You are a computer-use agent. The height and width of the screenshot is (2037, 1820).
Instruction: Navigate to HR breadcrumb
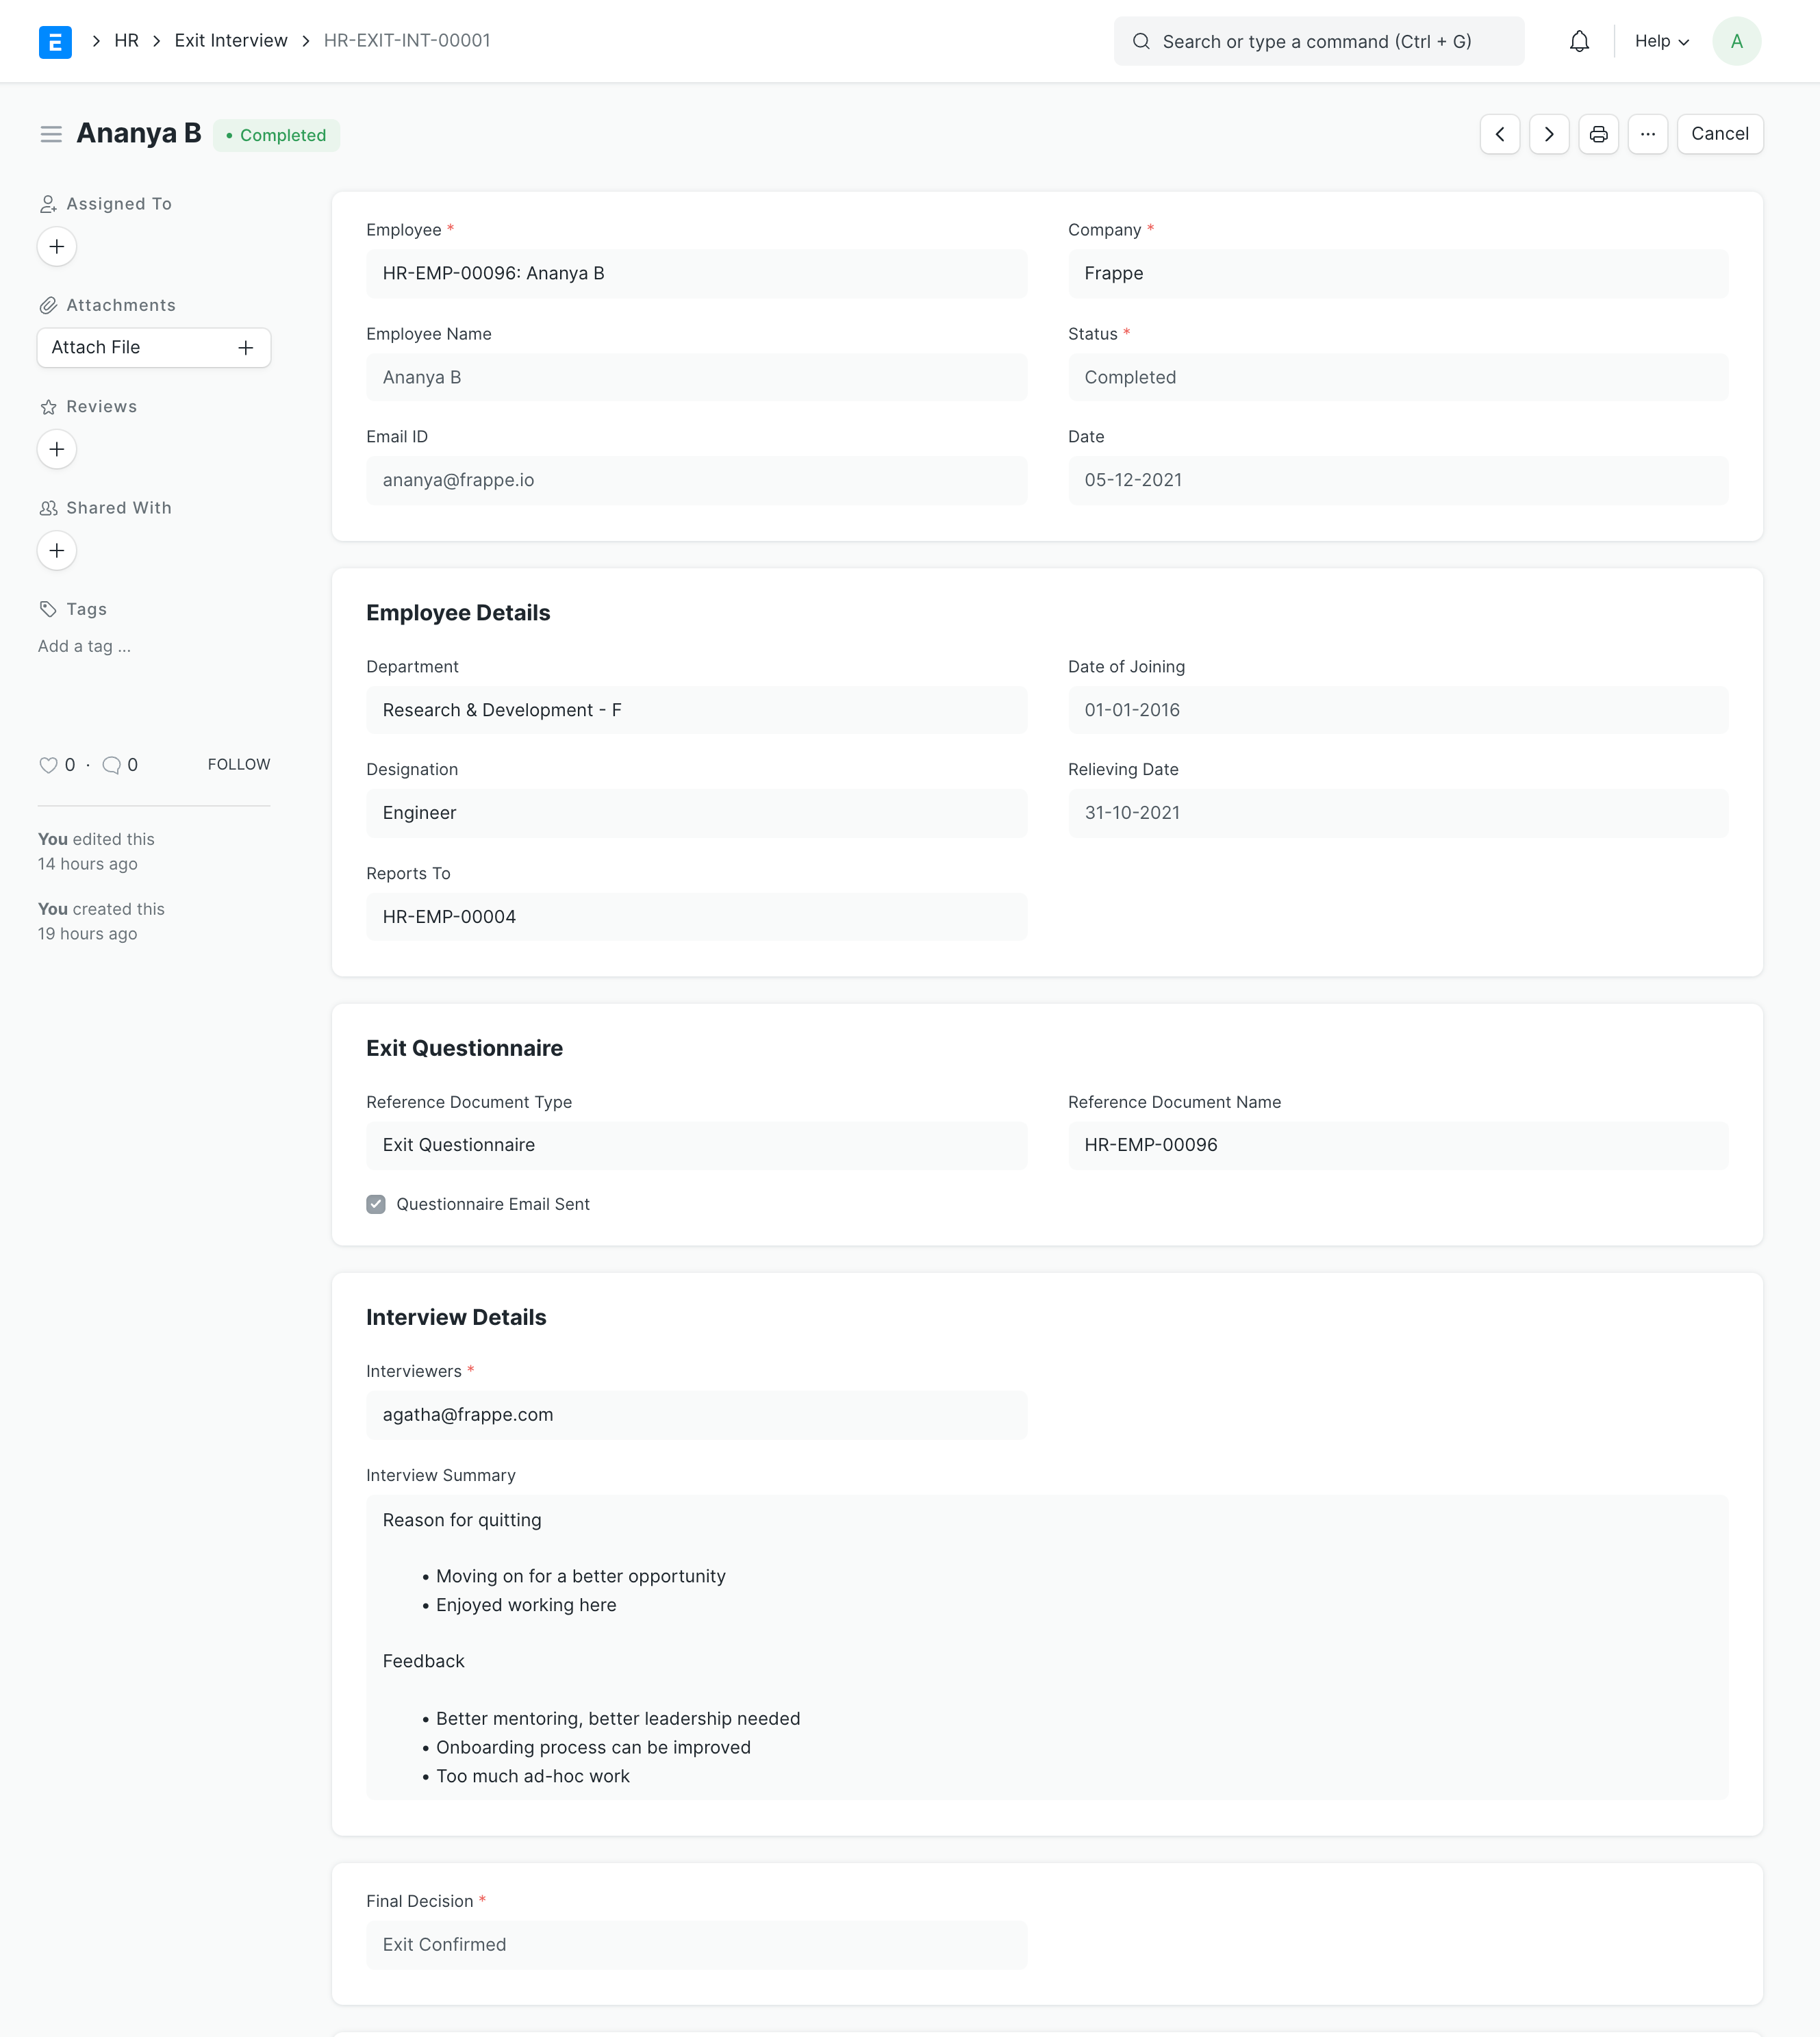pos(126,41)
